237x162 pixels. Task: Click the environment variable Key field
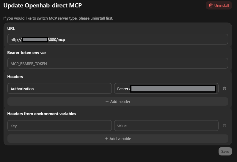59,126
